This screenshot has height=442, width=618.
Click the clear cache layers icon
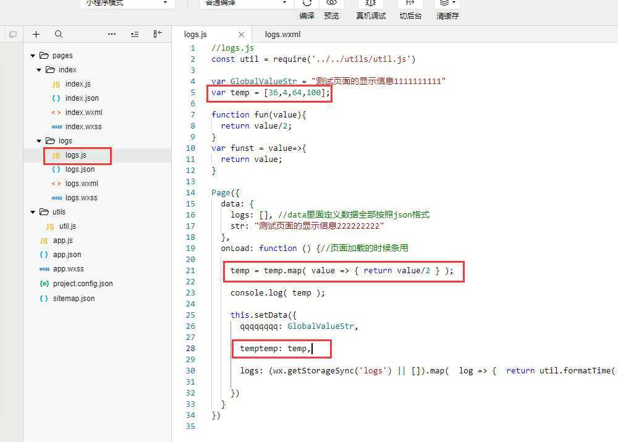click(444, 2)
